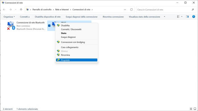Open Rete e Internet breadcrumb
This screenshot has height=111, width=198.
pos(62,10)
